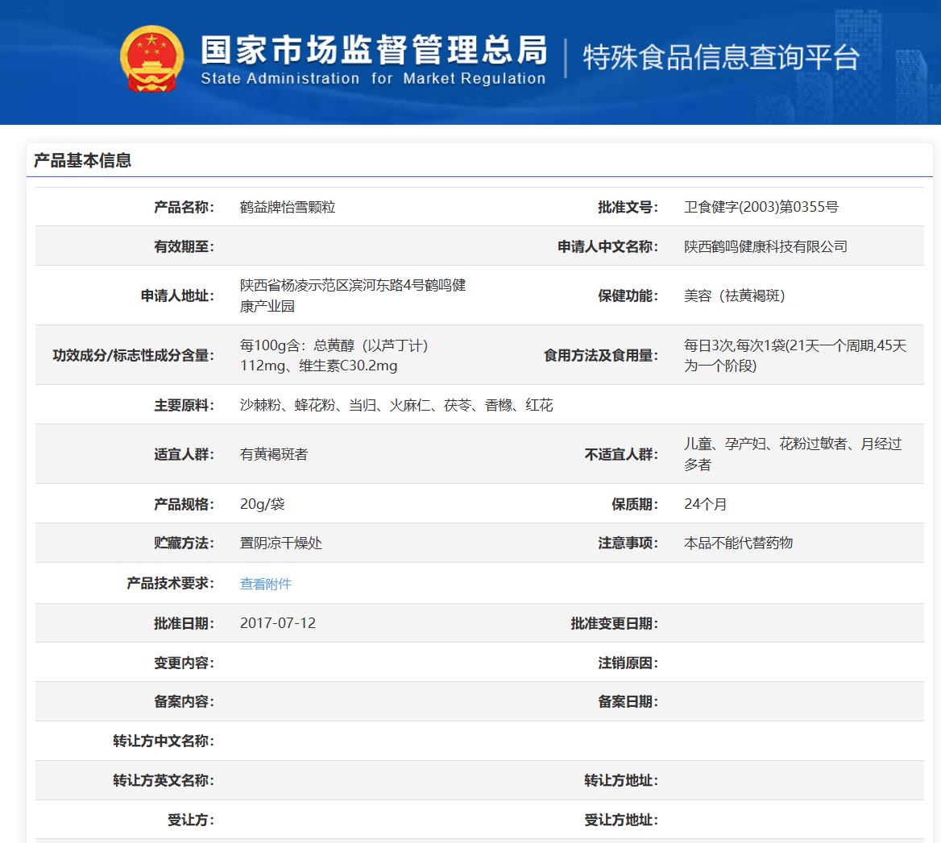Select approval number 卫食健字(2003)第0355号

pos(761,208)
